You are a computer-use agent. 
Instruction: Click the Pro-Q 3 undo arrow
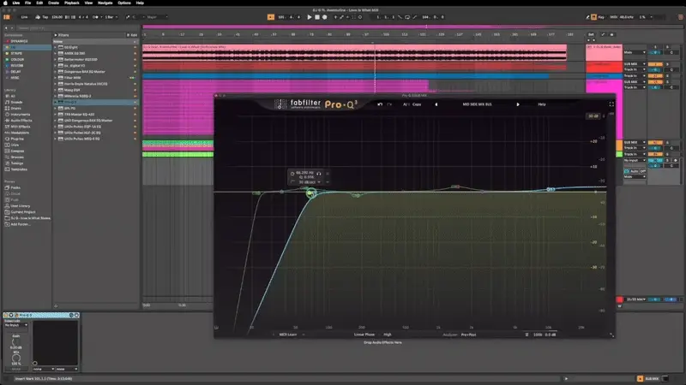tap(380, 104)
